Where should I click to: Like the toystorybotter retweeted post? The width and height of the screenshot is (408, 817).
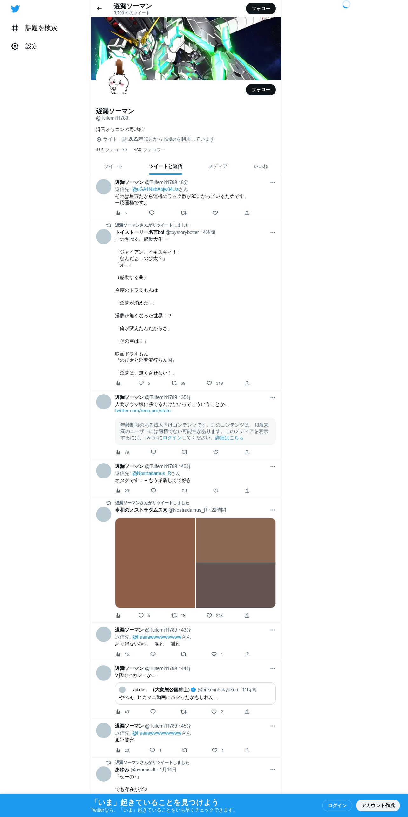pos(209,383)
